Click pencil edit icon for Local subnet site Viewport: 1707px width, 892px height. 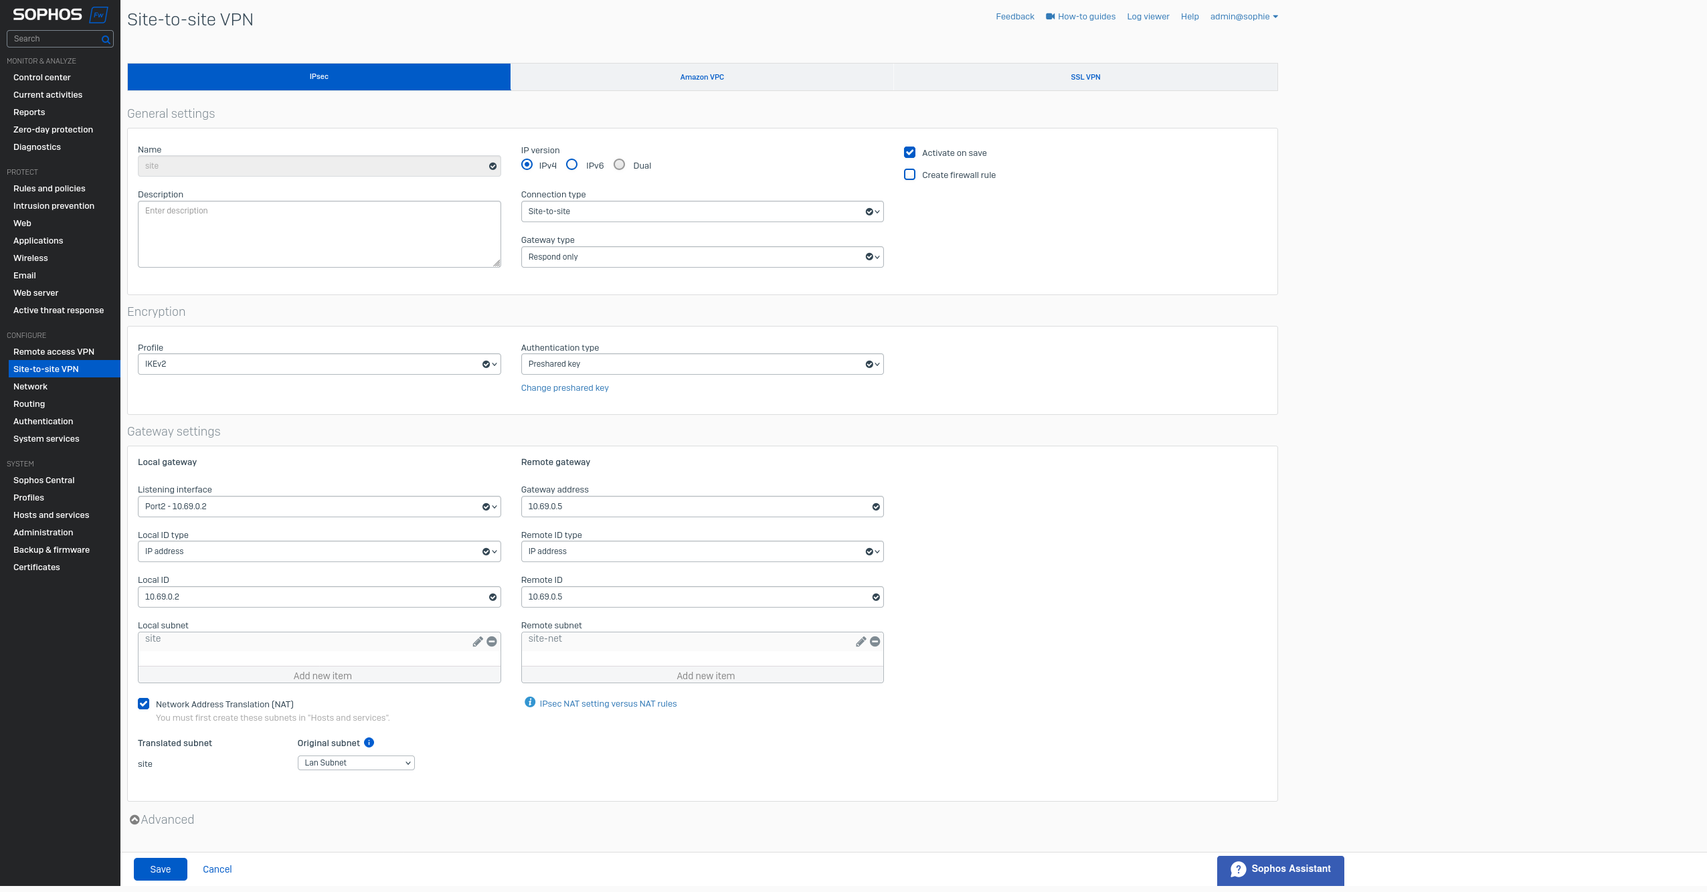tap(478, 642)
